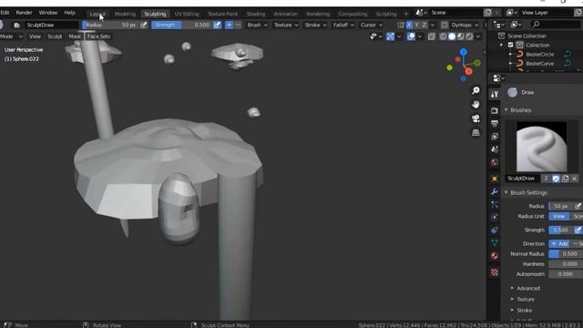Select rendered viewport shading mode
583x328 pixels.
point(470,36)
